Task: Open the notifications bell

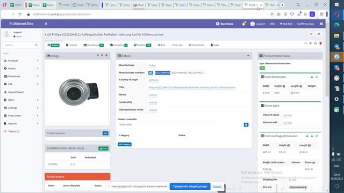Action: coord(243,24)
